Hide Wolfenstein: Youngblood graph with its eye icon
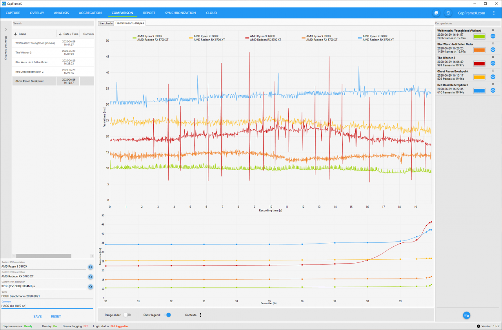The width and height of the screenshot is (502, 330). click(x=493, y=36)
